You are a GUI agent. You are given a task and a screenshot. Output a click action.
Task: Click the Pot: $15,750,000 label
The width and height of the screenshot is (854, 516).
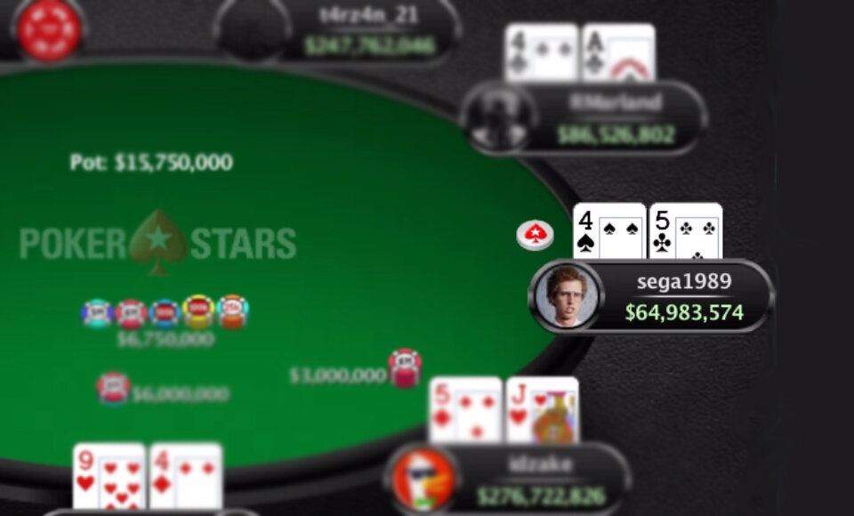pos(151,162)
